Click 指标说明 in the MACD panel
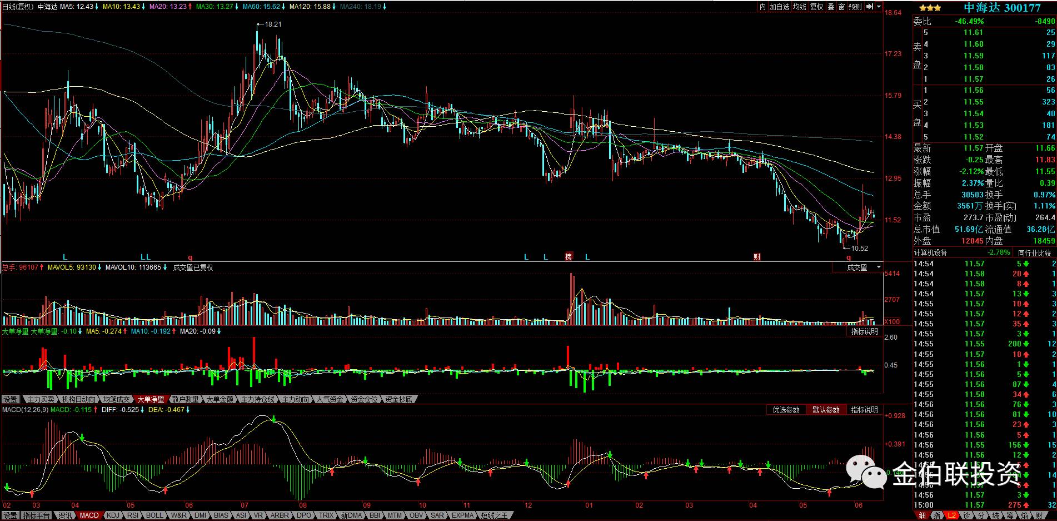Image resolution: width=1057 pixels, height=521 pixels. 864,410
